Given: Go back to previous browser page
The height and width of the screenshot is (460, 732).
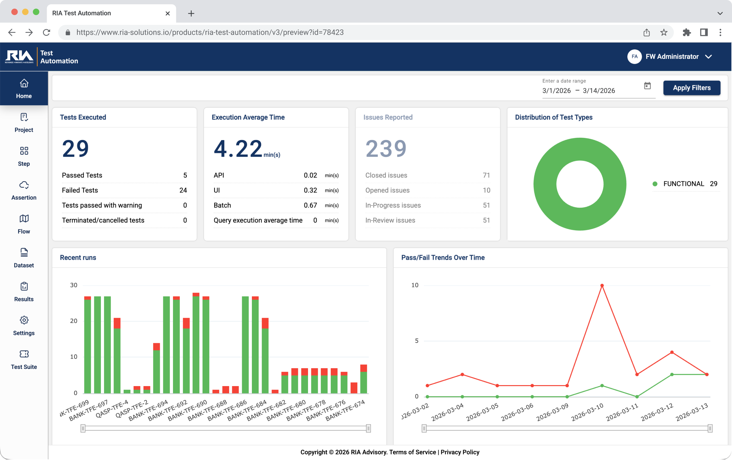Looking at the screenshot, I should [x=12, y=32].
